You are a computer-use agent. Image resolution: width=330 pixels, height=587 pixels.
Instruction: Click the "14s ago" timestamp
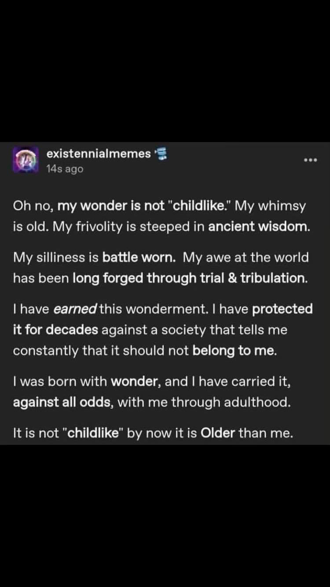(64, 169)
